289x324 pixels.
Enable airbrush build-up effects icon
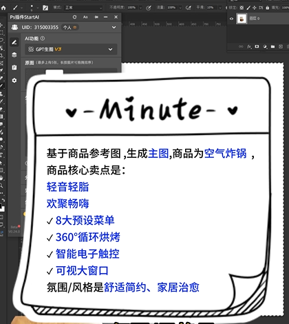[x=189, y=8]
